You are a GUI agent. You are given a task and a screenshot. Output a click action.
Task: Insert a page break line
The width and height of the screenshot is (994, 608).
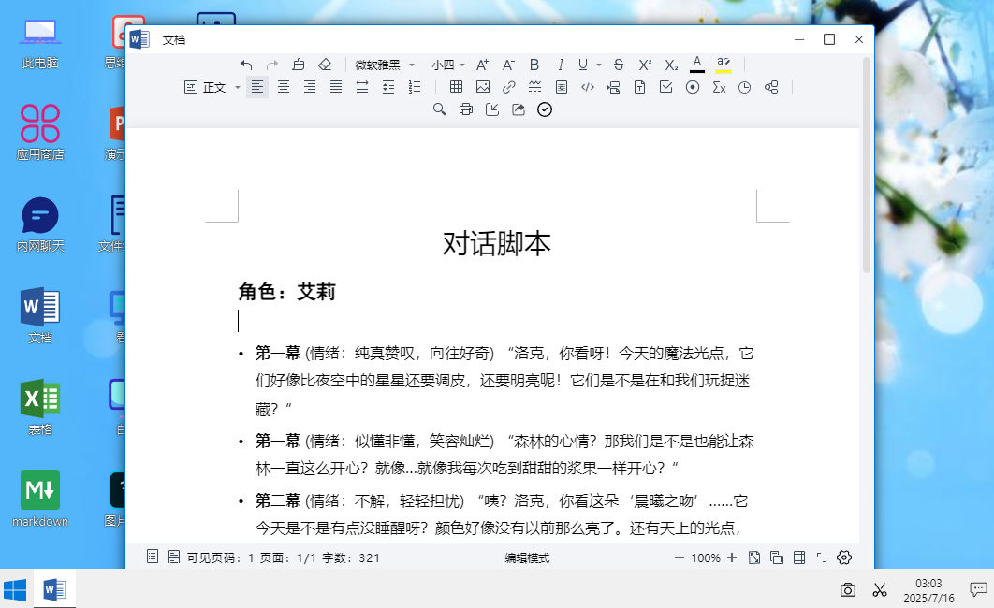[535, 87]
